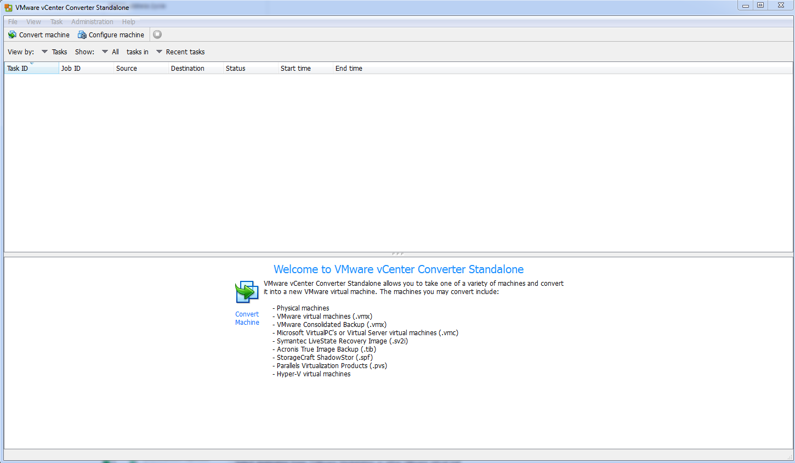This screenshot has width=795, height=463.
Task: Minimize the vCenter Converter window
Action: pyautogui.click(x=746, y=5)
